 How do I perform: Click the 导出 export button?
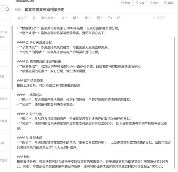click(169, 3)
